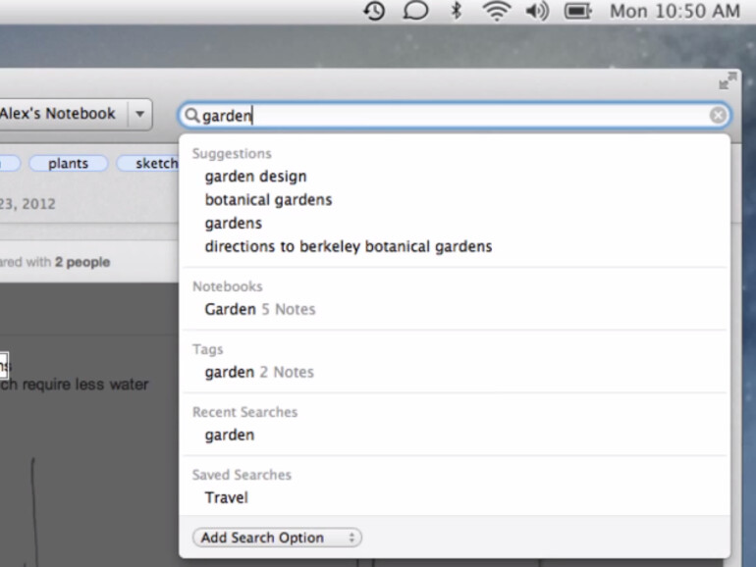Screen dimensions: 756x567
Task: Toggle fullscreen with the expand arrows icon
Action: [x=728, y=81]
